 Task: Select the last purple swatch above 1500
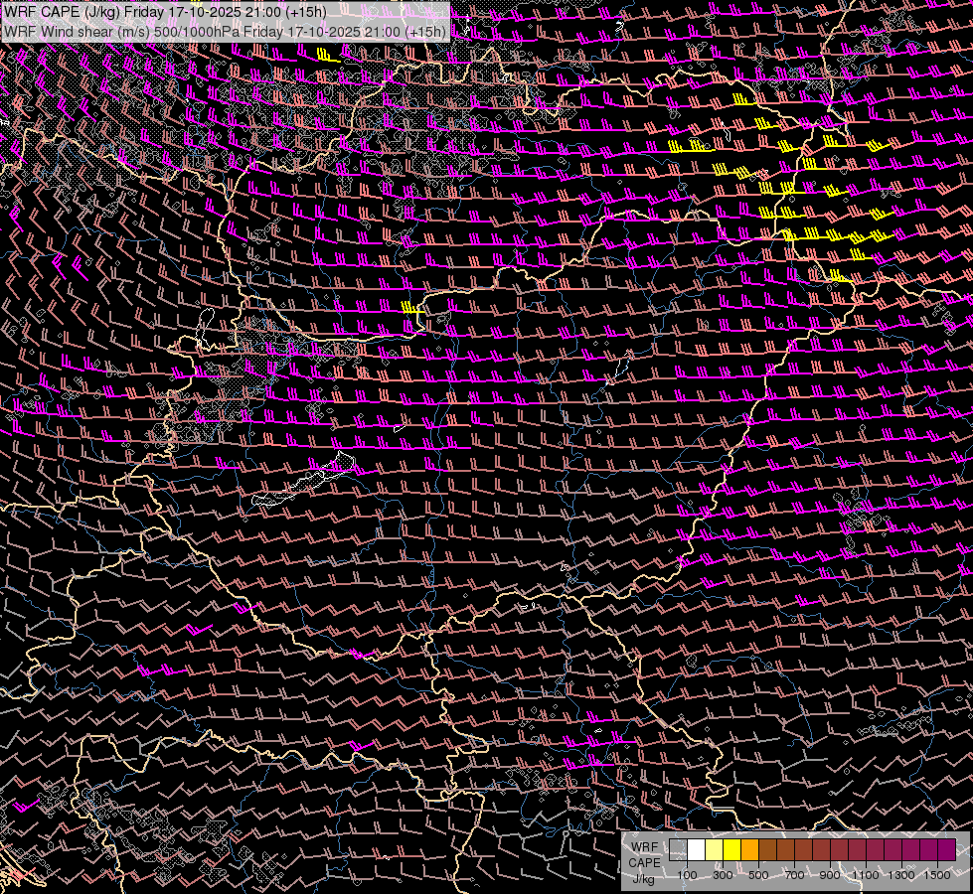(x=946, y=849)
